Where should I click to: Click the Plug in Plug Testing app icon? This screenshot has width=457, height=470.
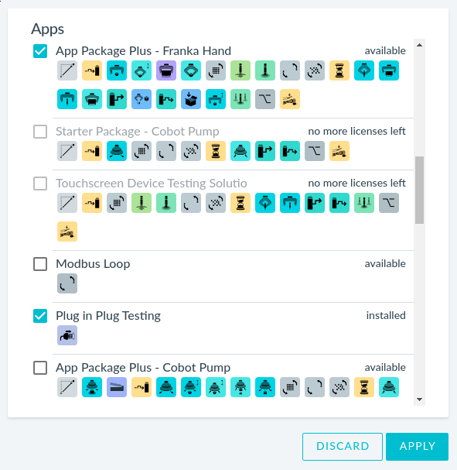pos(67,335)
